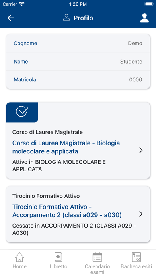Tap the Nome field row

pyautogui.click(x=78, y=62)
